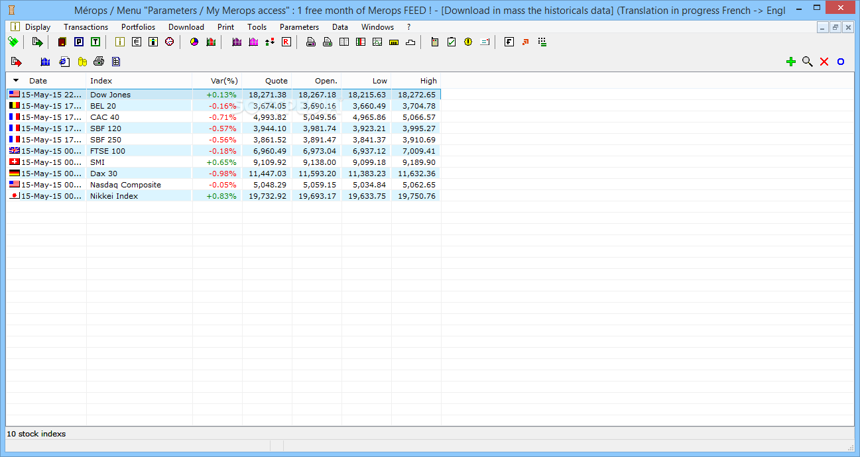The width and height of the screenshot is (860, 457).
Task: Open the Portfolios menu
Action: [x=138, y=27]
